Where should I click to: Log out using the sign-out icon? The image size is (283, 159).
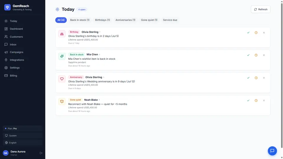(41, 153)
